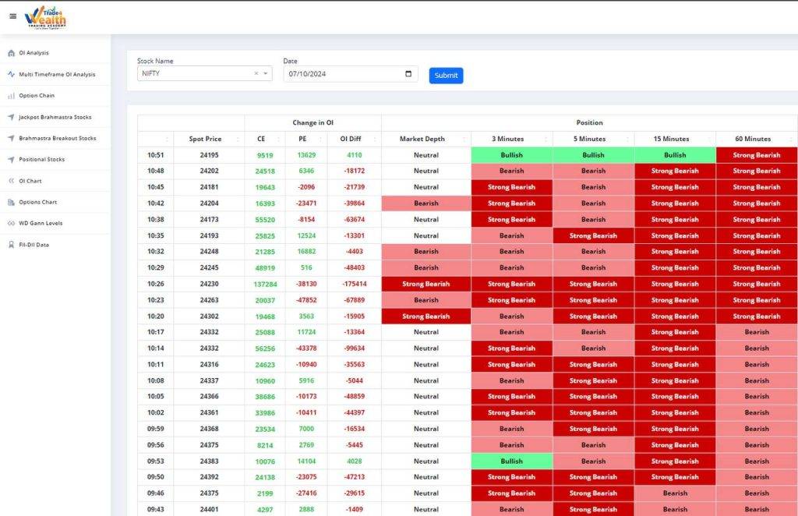Viewport: 798px width, 516px height.
Task: Expand the Stock Name dropdown arrow
Action: pyautogui.click(x=266, y=74)
